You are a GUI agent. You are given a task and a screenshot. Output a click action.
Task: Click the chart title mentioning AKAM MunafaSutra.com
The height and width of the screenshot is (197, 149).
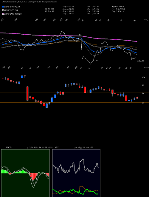pyautogui.click(x=30, y=2)
